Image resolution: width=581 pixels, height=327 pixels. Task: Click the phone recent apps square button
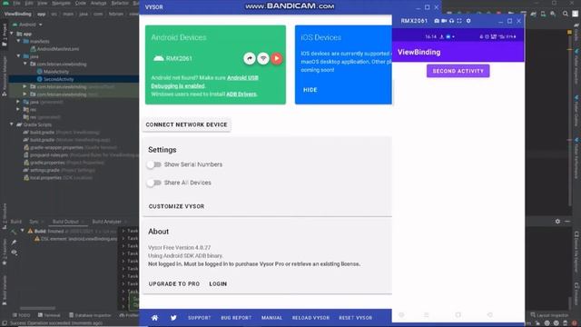point(458,315)
